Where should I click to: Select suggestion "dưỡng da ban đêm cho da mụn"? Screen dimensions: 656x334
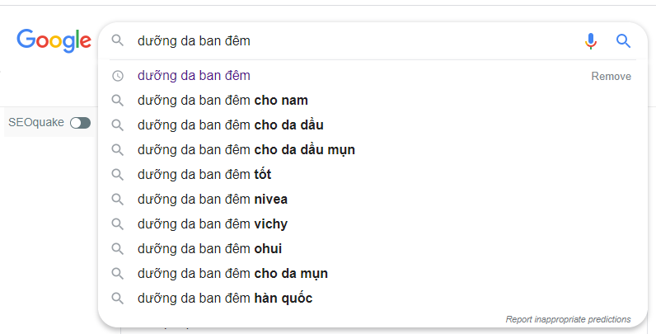tap(232, 274)
